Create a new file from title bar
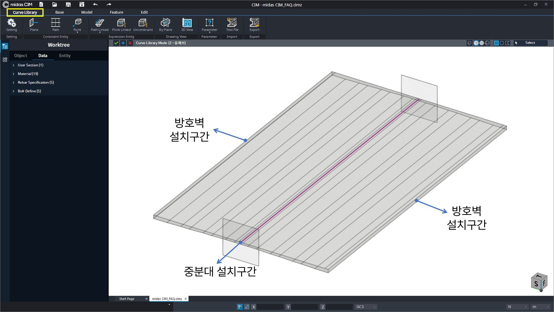 click(x=41, y=4)
